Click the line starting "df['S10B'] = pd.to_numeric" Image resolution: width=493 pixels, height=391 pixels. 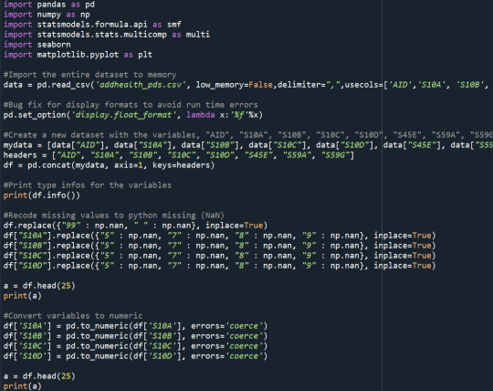click(x=135, y=336)
